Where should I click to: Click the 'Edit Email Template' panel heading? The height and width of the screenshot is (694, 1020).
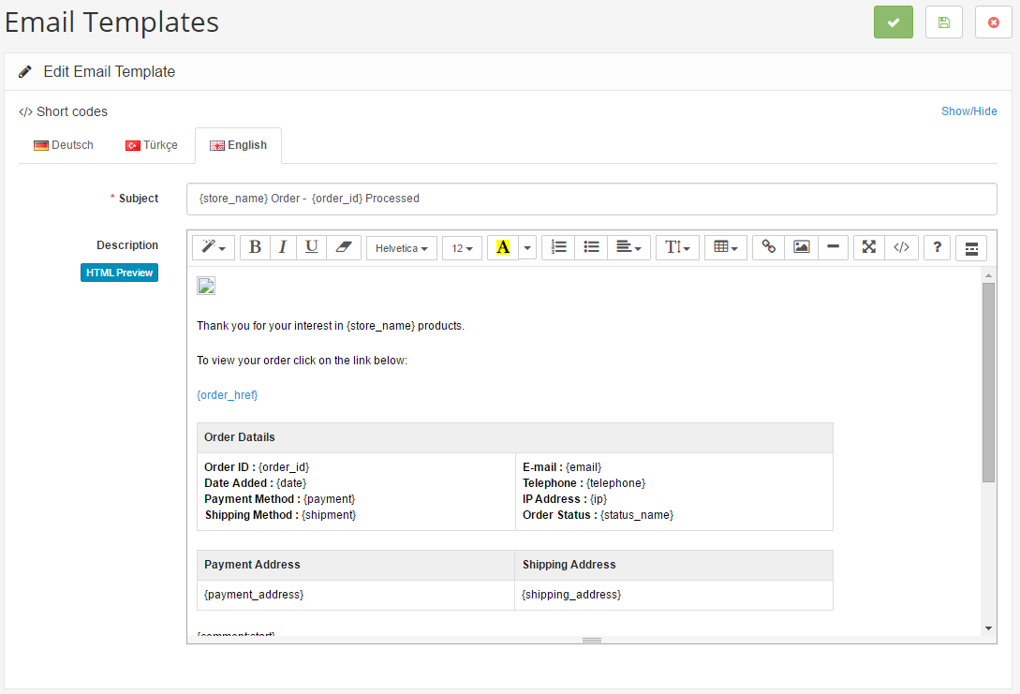[x=110, y=71]
